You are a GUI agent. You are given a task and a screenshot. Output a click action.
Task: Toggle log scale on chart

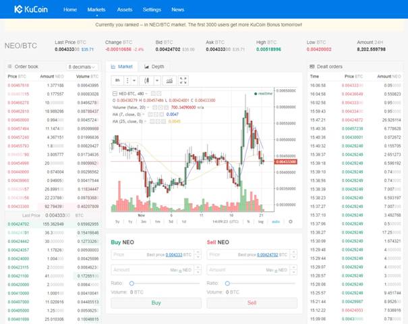point(261,221)
